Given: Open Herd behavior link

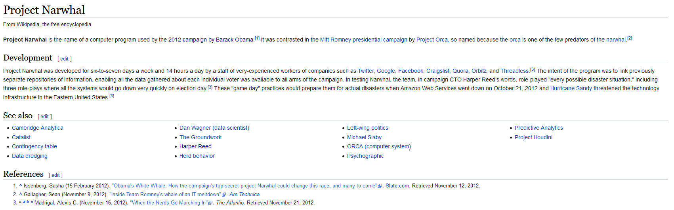Looking at the screenshot, I should click(x=197, y=156).
